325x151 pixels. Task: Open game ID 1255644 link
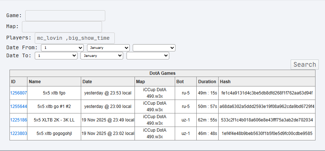(x=18, y=107)
